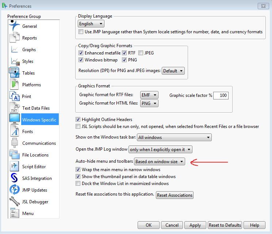Image resolution: width=272 pixels, height=234 pixels.
Task: Open the Resolution DPI Default dropdown
Action: [173, 71]
